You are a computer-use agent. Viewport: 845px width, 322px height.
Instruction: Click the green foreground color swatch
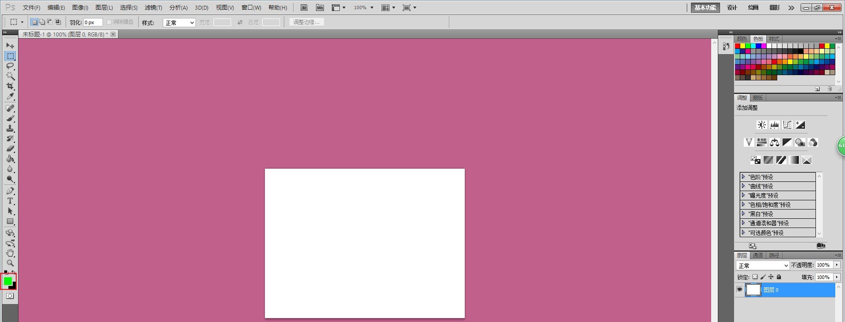[x=7, y=281]
